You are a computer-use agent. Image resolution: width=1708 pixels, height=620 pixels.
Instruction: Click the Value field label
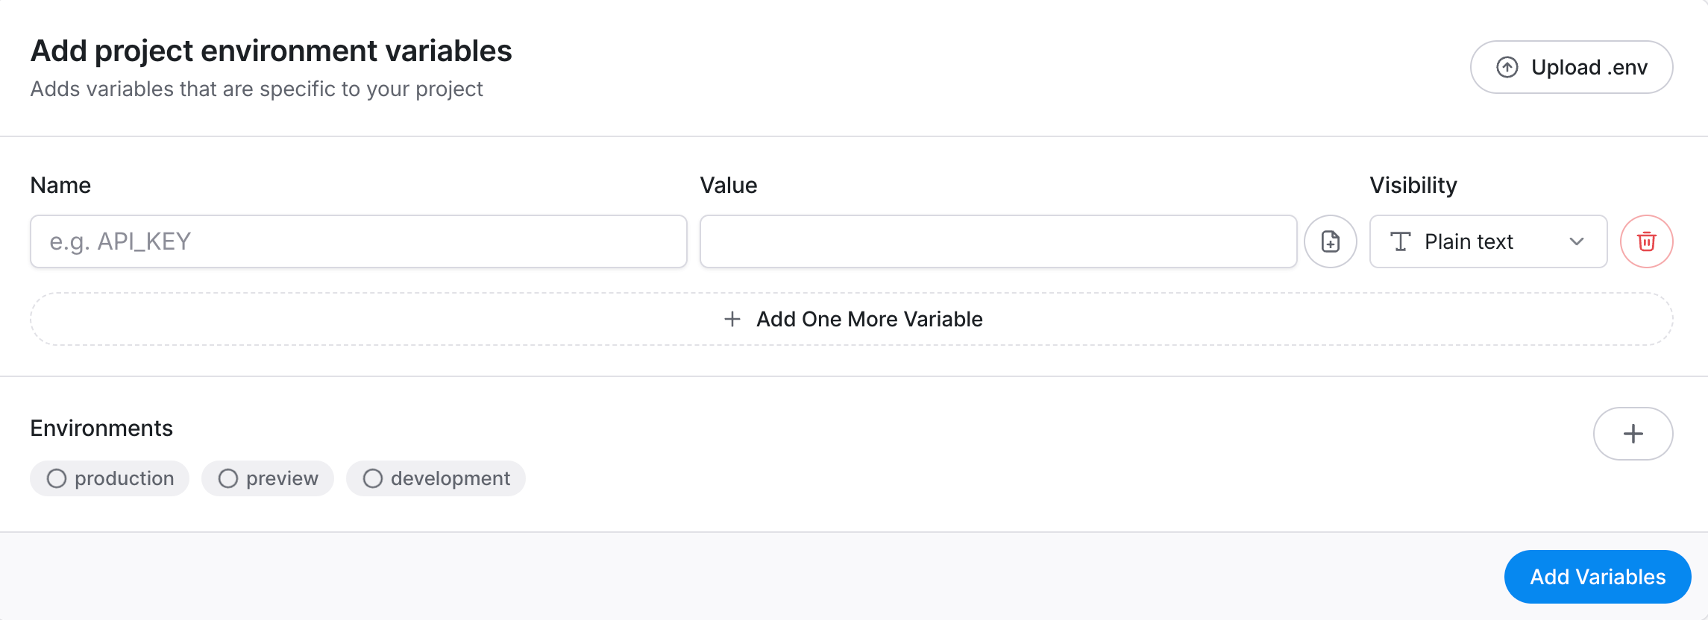tap(728, 185)
